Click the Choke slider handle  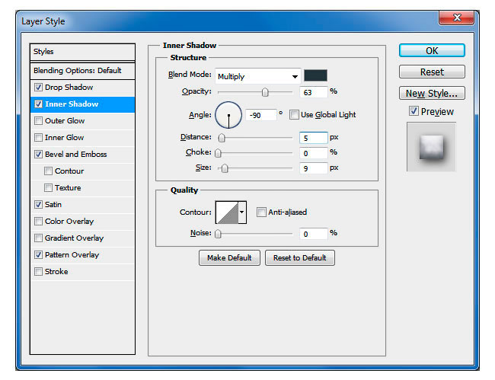pos(218,153)
